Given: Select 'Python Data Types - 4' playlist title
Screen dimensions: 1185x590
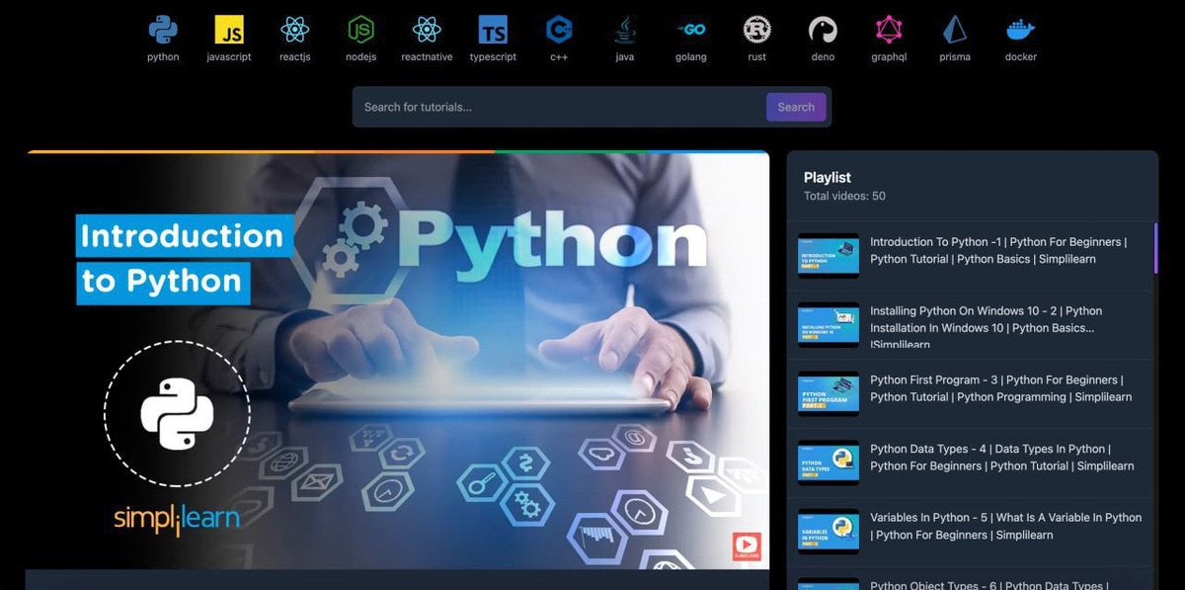Looking at the screenshot, I should pyautogui.click(x=1001, y=458).
